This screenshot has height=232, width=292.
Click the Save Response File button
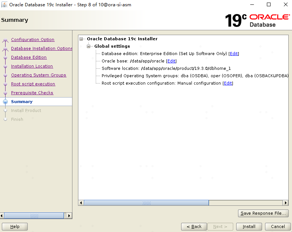263,213
